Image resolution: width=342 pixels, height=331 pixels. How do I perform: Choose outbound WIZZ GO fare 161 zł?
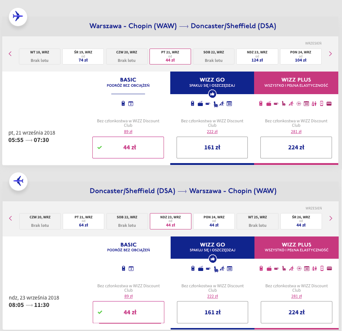tap(212, 147)
